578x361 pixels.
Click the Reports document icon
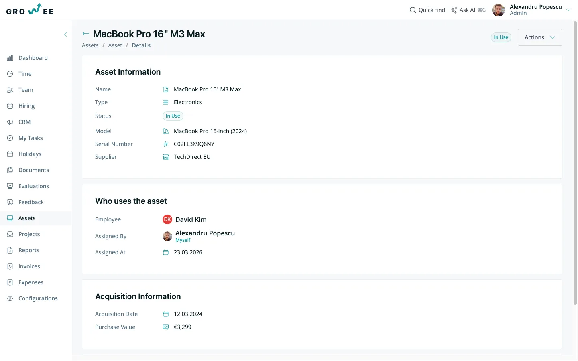pyautogui.click(x=10, y=250)
